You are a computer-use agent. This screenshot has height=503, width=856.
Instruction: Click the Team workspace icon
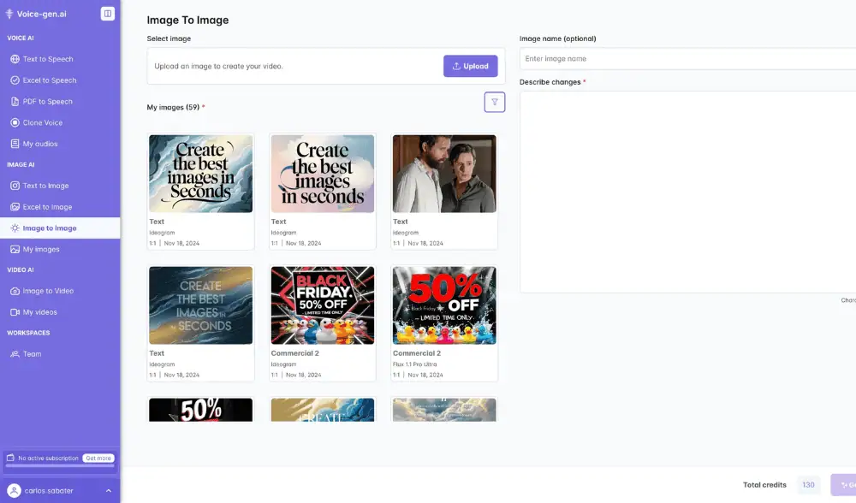pyautogui.click(x=15, y=354)
